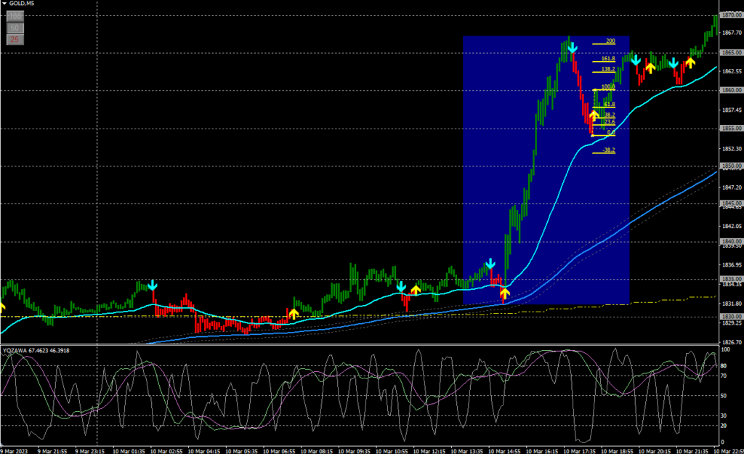Screen dimensions: 744x454
Task: Click the 1826.70 price axis value
Action: pos(732,342)
